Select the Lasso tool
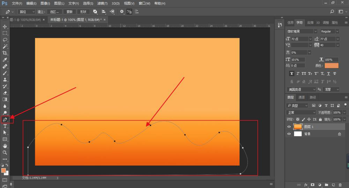Viewport: 349px width, 188px height. 5,40
